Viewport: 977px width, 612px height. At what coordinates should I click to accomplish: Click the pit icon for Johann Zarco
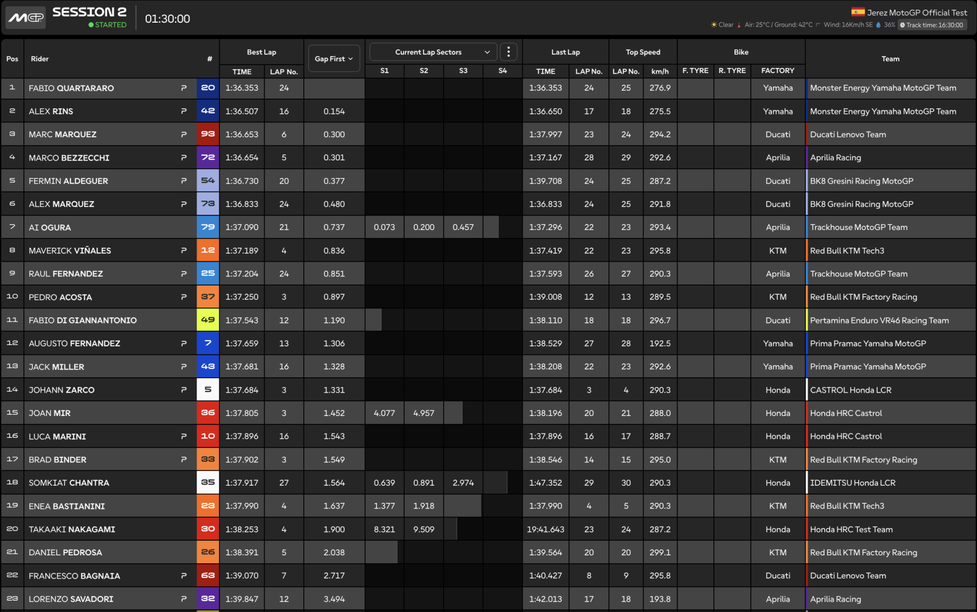pos(184,390)
